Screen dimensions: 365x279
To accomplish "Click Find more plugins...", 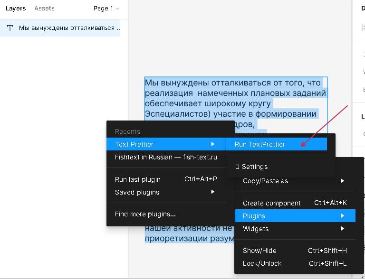I will pyautogui.click(x=145, y=214).
